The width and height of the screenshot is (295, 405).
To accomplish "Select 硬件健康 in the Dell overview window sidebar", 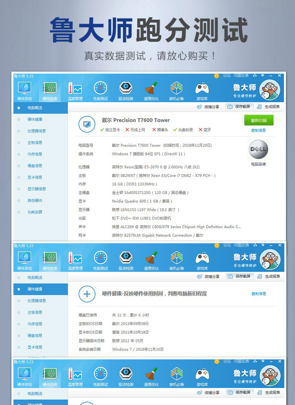I will (x=41, y=119).
